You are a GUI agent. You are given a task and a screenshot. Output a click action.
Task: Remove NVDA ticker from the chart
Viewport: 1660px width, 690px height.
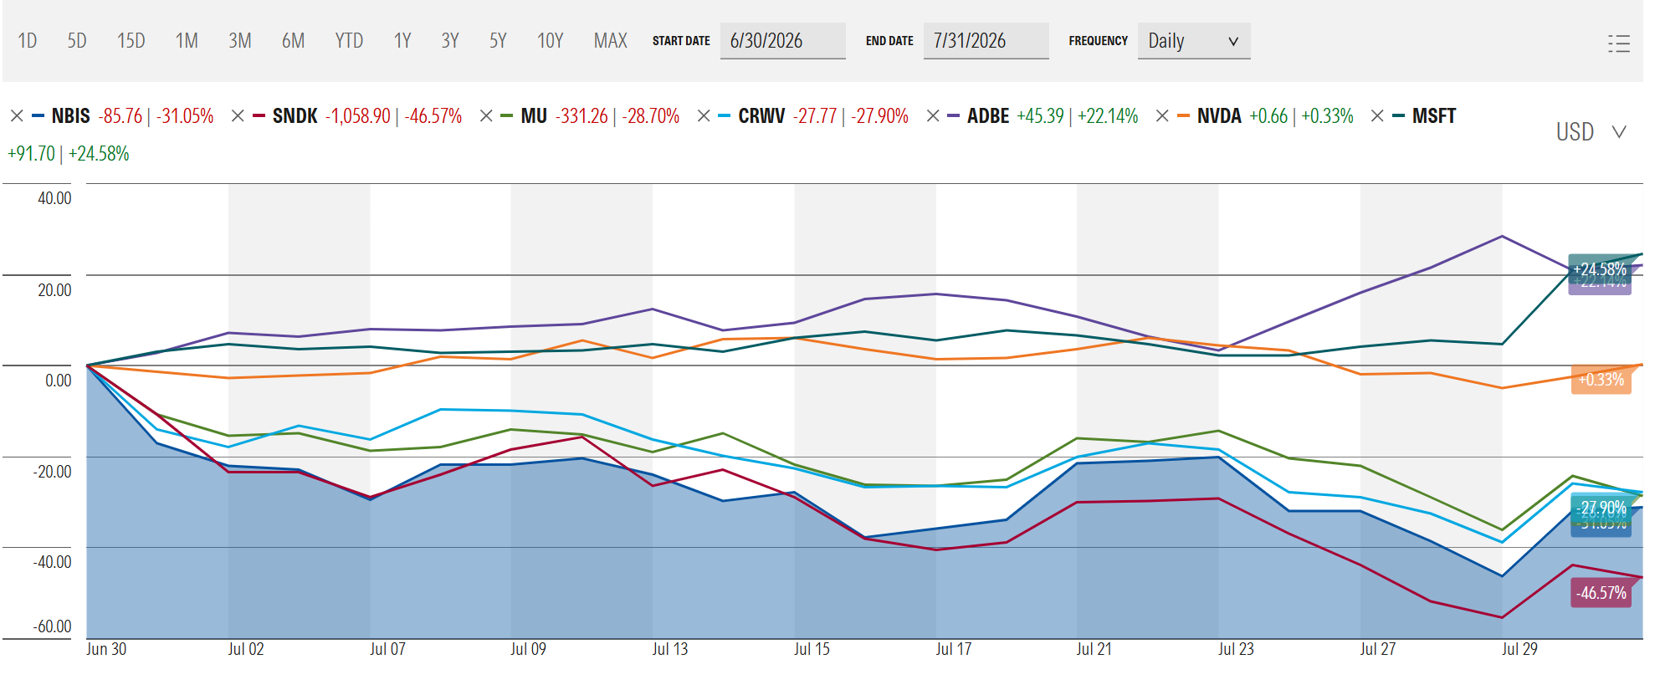coord(1162,116)
